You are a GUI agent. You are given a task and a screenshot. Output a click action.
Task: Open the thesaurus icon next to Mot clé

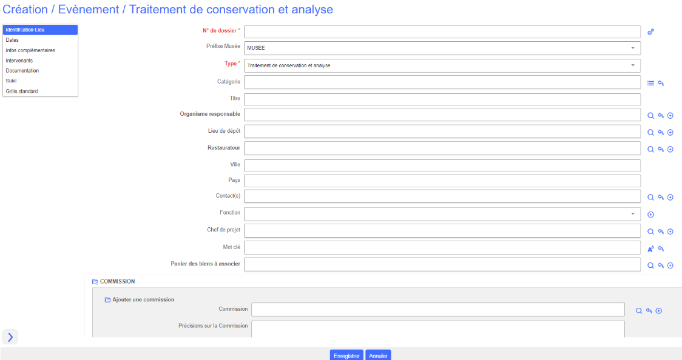[650, 248]
